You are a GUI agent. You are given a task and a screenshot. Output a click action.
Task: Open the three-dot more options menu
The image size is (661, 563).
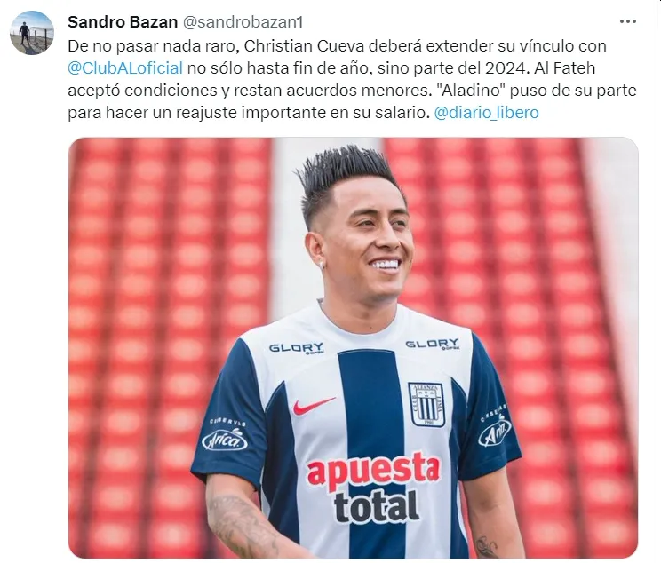pos(628,21)
